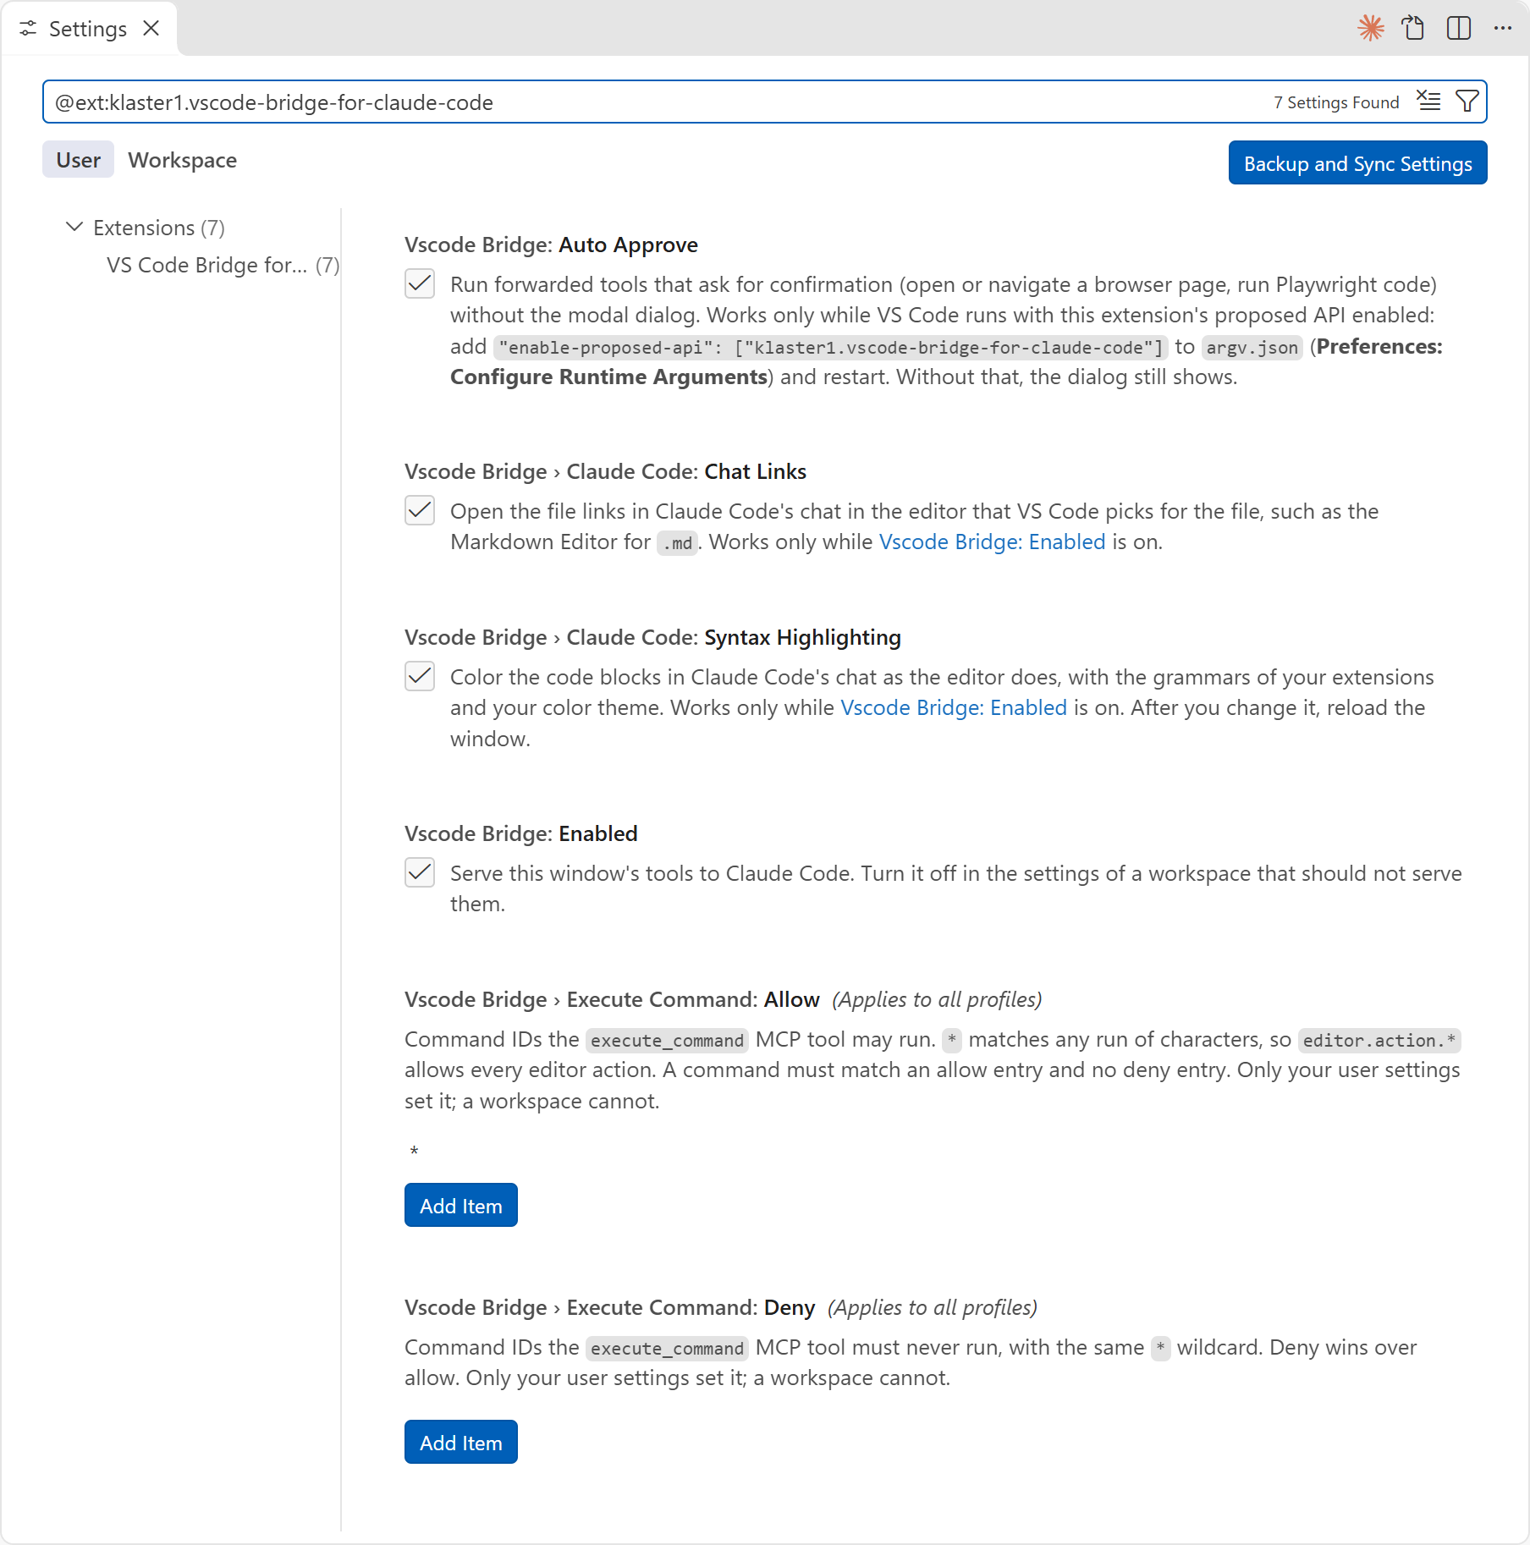
Task: Add Item to Execute Command Deny list
Action: click(x=460, y=1442)
